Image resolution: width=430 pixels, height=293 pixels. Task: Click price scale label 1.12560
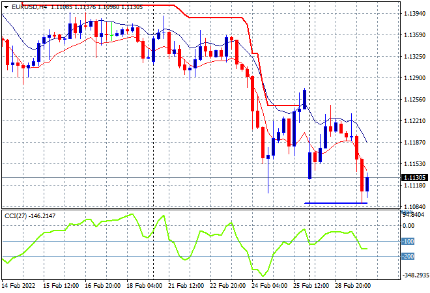pos(414,100)
